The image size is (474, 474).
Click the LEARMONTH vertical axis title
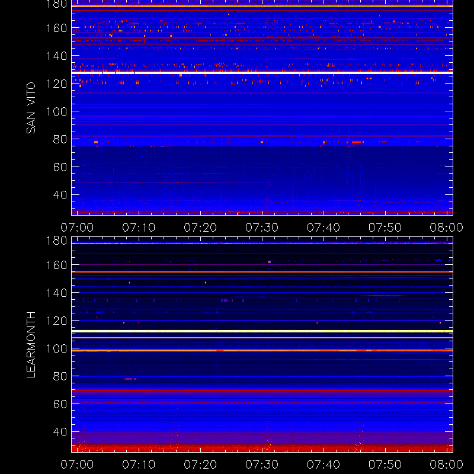coord(31,345)
